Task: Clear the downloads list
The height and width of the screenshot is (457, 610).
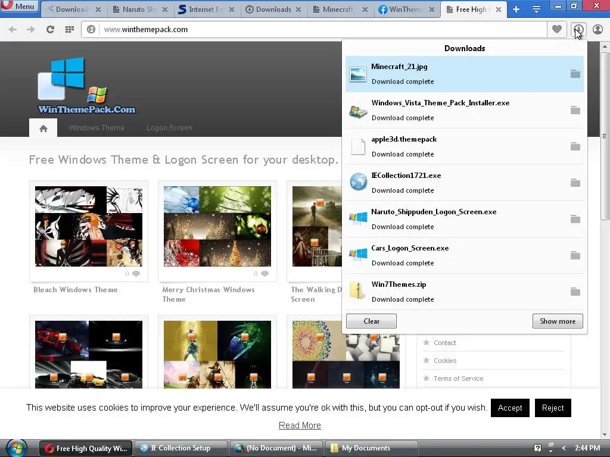Action: (371, 321)
